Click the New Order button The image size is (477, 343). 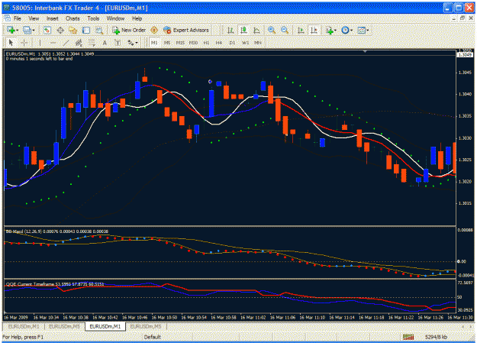click(129, 30)
